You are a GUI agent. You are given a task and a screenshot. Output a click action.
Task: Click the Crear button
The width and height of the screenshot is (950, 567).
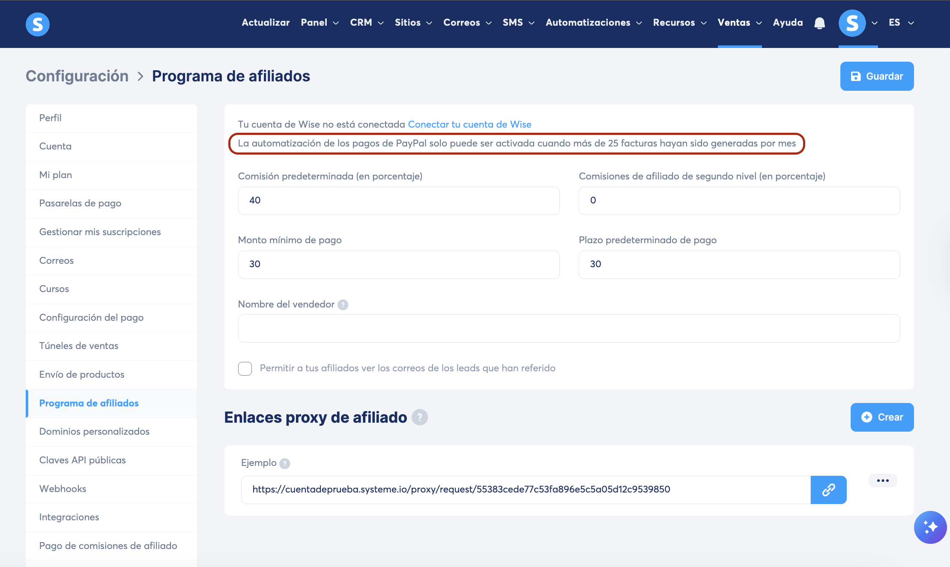pos(882,417)
